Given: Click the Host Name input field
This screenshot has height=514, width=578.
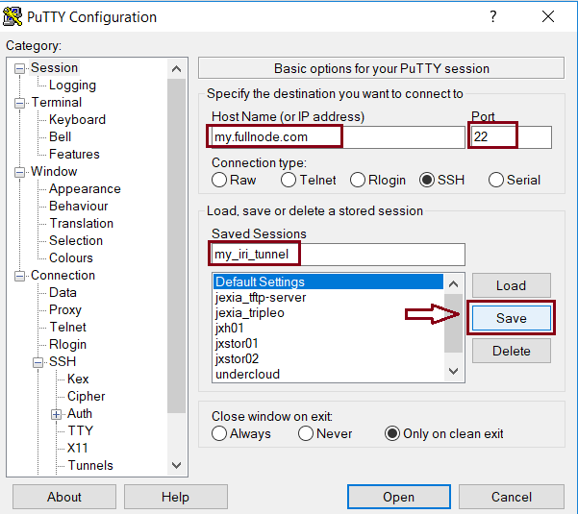Looking at the screenshot, I should tap(338, 137).
